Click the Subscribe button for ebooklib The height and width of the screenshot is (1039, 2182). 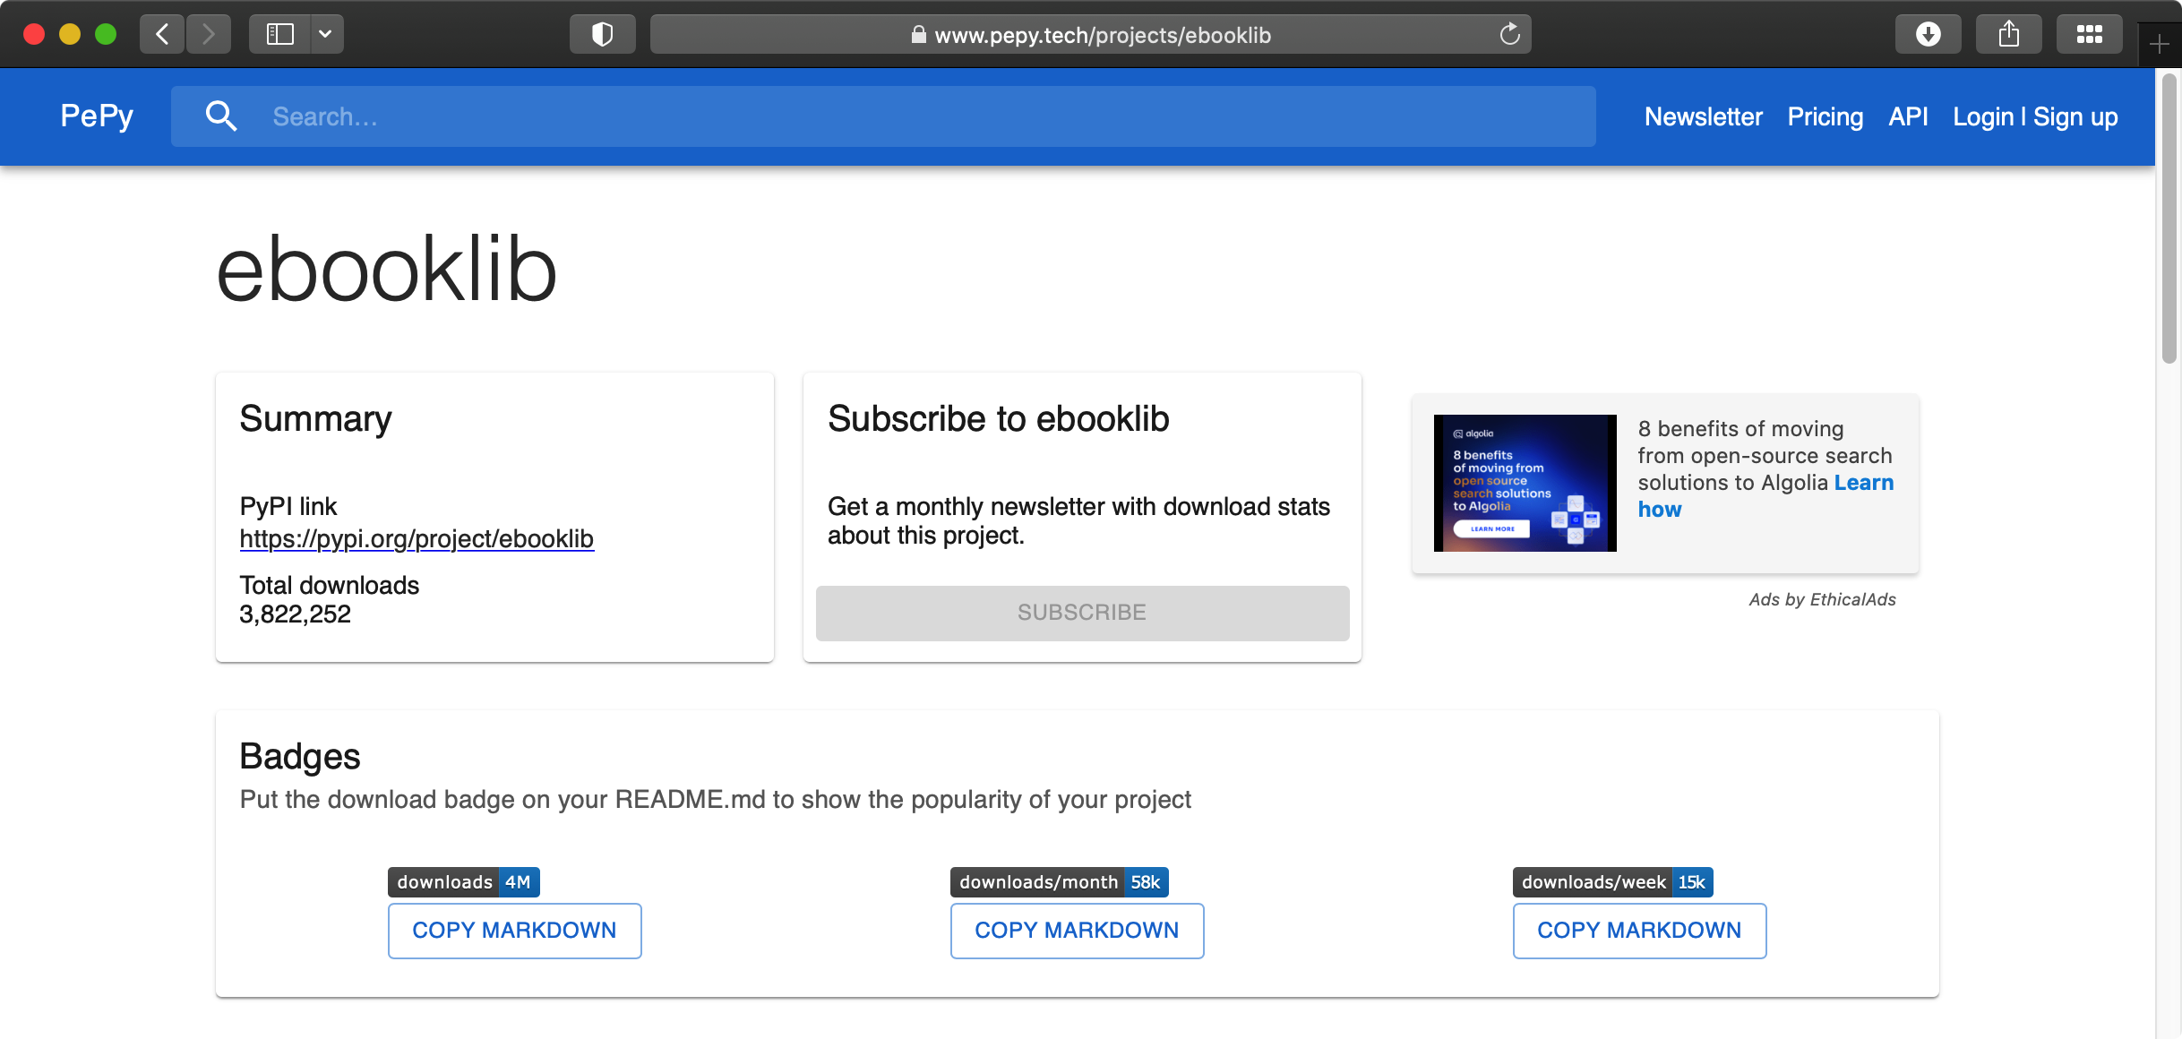coord(1083,612)
